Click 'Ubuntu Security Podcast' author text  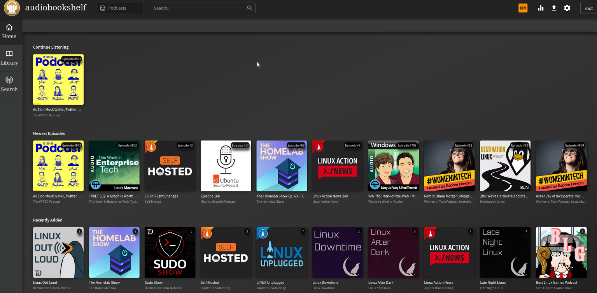218,202
